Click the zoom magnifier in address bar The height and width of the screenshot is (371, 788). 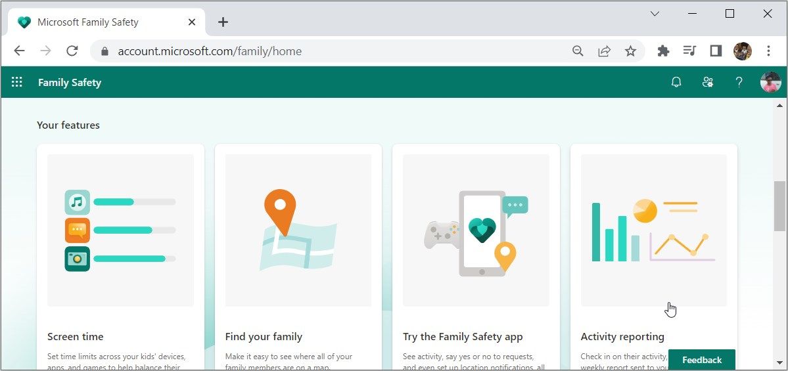pyautogui.click(x=578, y=51)
